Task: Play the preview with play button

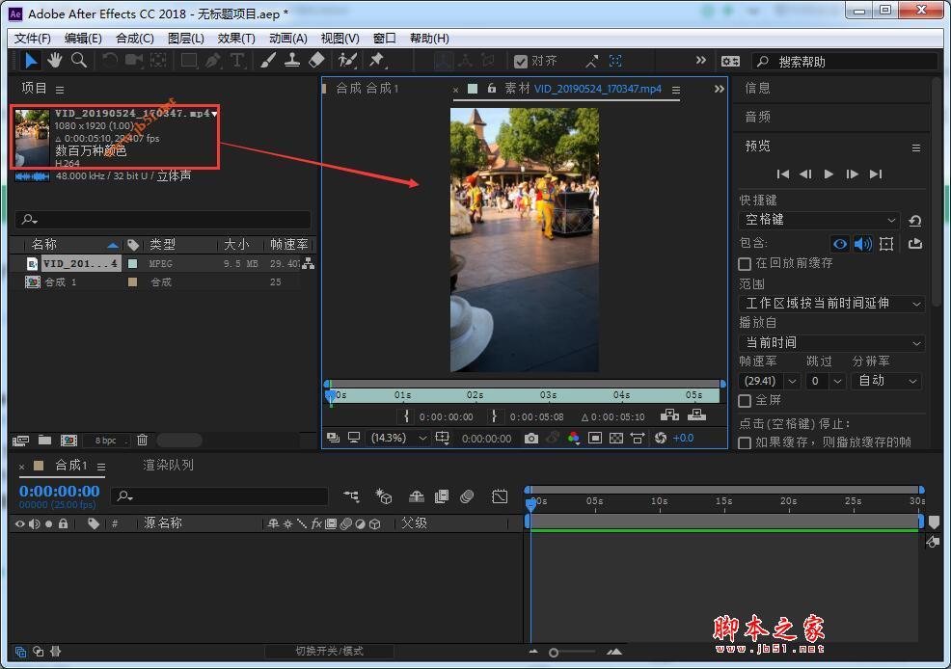Action: coord(829,174)
